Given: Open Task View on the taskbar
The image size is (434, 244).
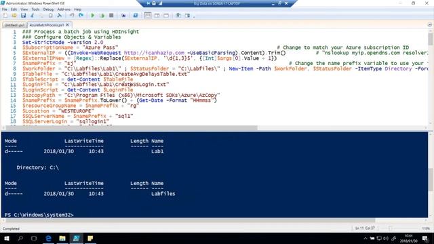Looking at the screenshot, I should (x=34, y=238).
